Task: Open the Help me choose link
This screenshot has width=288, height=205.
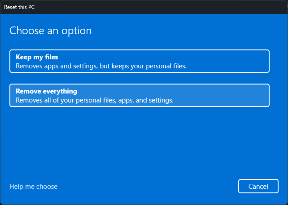Action: coord(34,187)
